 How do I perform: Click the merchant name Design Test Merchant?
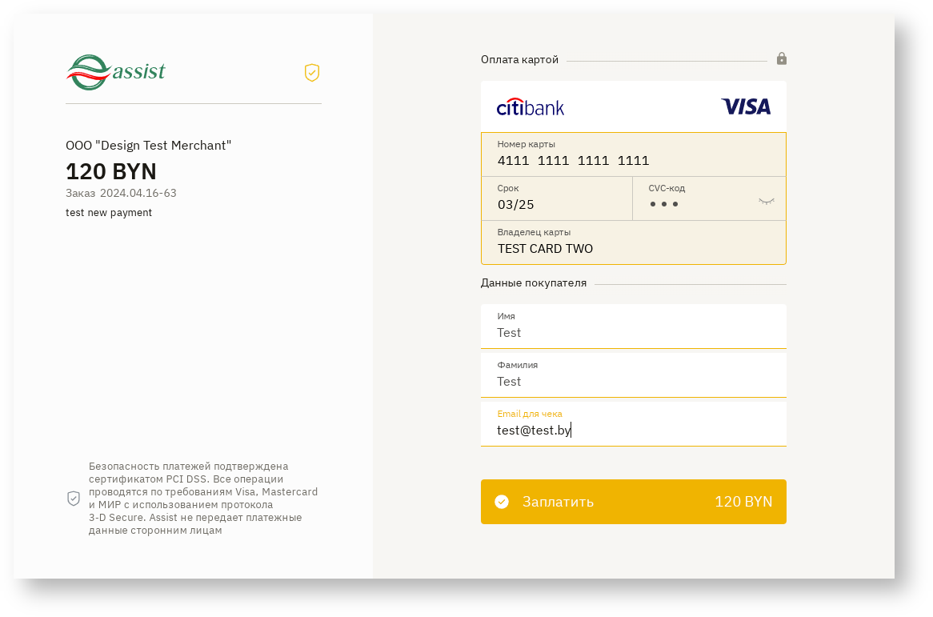(149, 146)
